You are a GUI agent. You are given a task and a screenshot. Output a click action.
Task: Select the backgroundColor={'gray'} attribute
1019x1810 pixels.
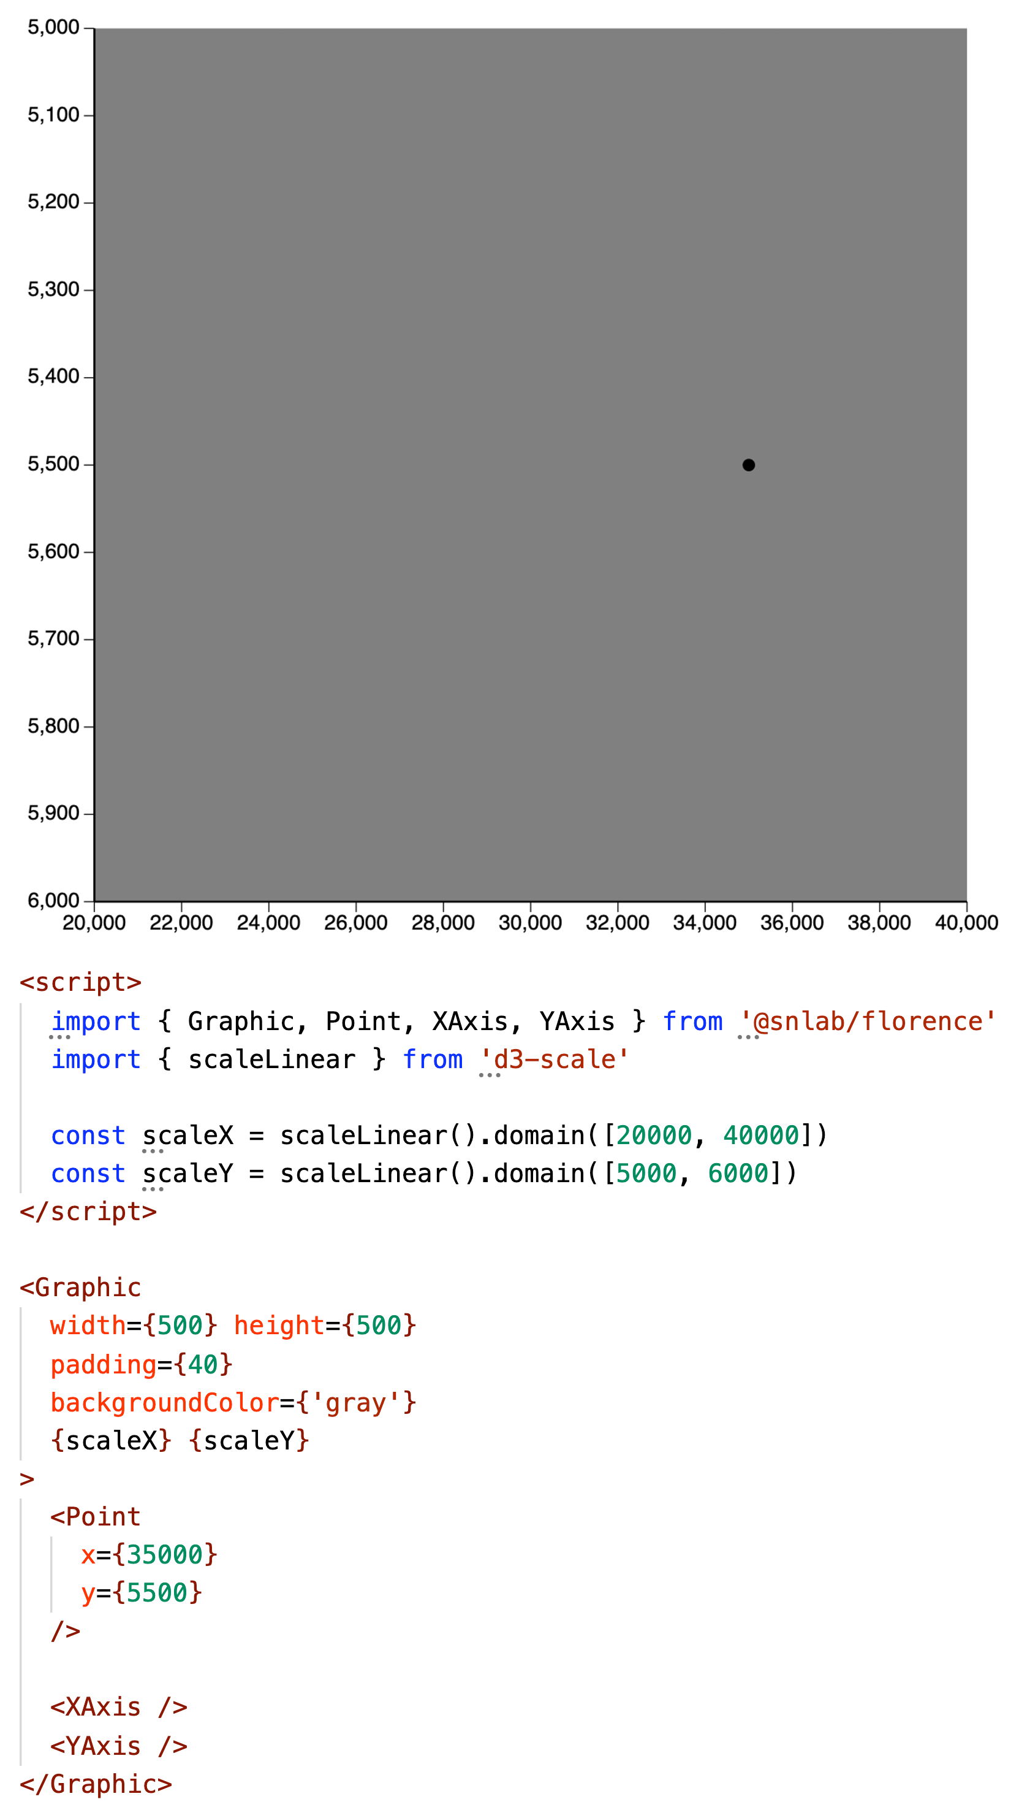[234, 1402]
